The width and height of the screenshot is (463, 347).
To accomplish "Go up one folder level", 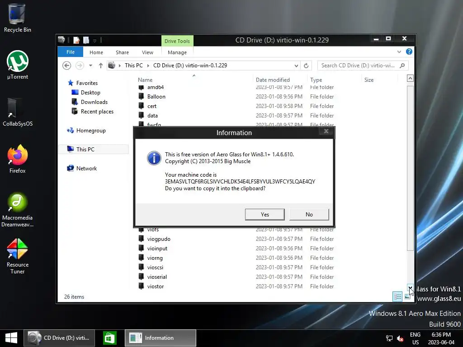I will click(x=101, y=66).
